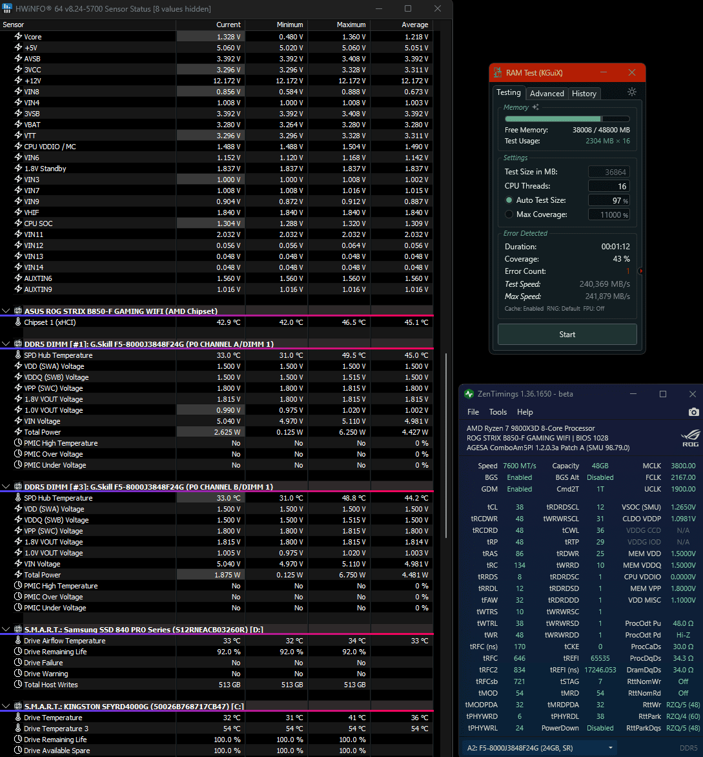Select the Auto Test Size radio button
703x757 pixels.
509,200
